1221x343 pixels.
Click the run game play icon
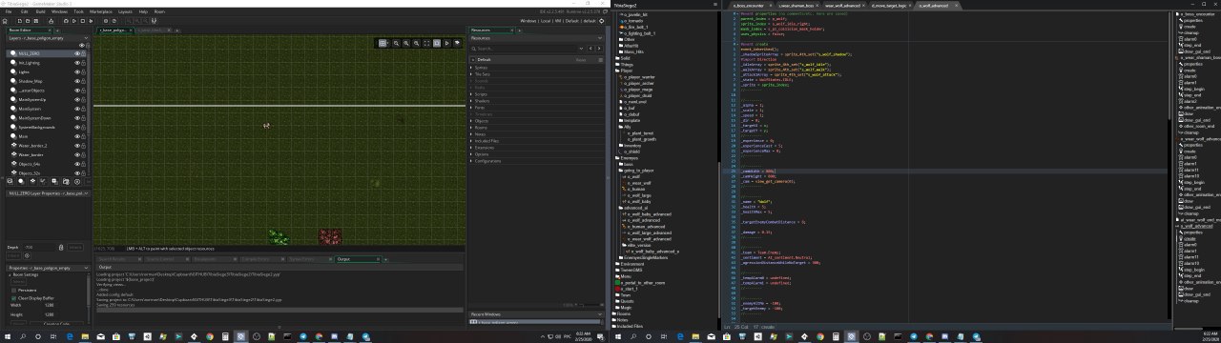coord(75,21)
